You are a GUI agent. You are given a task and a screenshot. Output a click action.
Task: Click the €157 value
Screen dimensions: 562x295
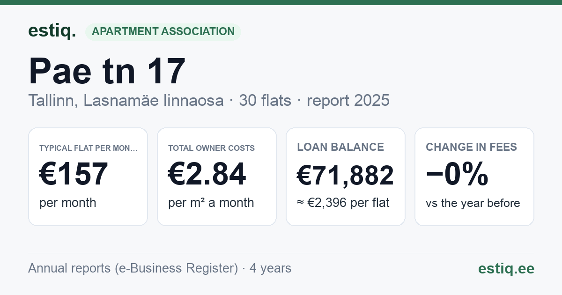pos(74,174)
